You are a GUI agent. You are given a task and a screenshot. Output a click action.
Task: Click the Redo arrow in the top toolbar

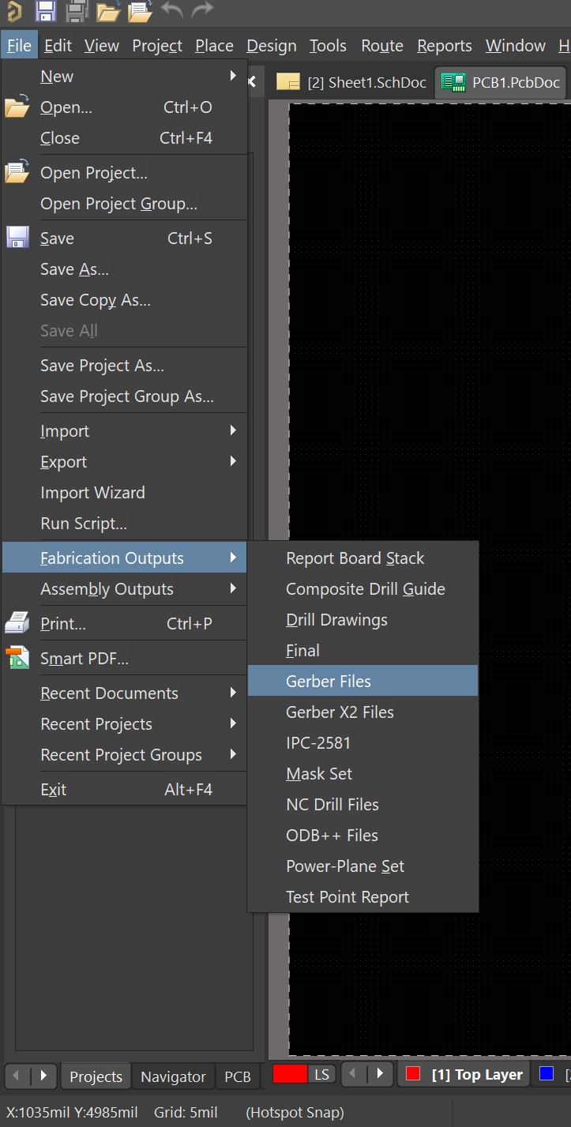point(203,10)
